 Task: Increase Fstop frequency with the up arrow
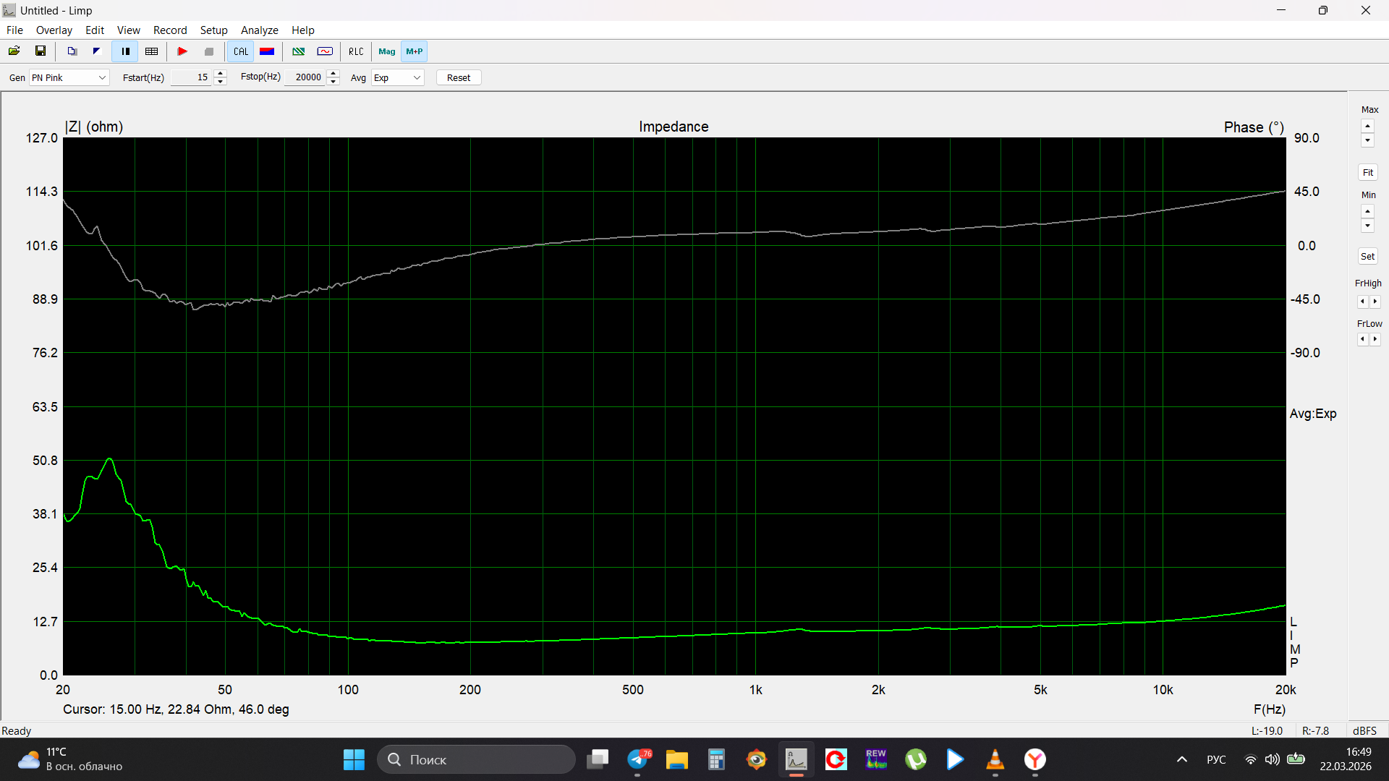pyautogui.click(x=334, y=73)
